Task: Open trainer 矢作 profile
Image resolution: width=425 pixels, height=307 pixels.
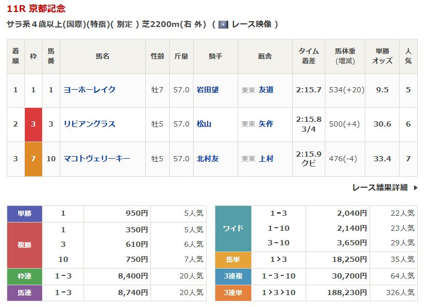Action: [266, 124]
